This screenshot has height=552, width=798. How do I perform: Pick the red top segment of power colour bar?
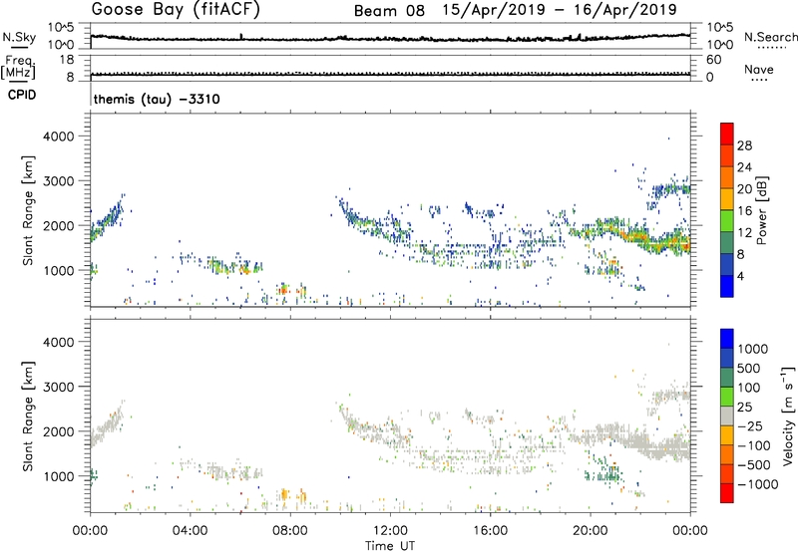(727, 135)
